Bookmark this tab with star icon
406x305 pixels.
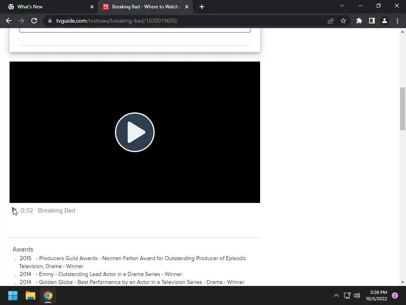(343, 21)
